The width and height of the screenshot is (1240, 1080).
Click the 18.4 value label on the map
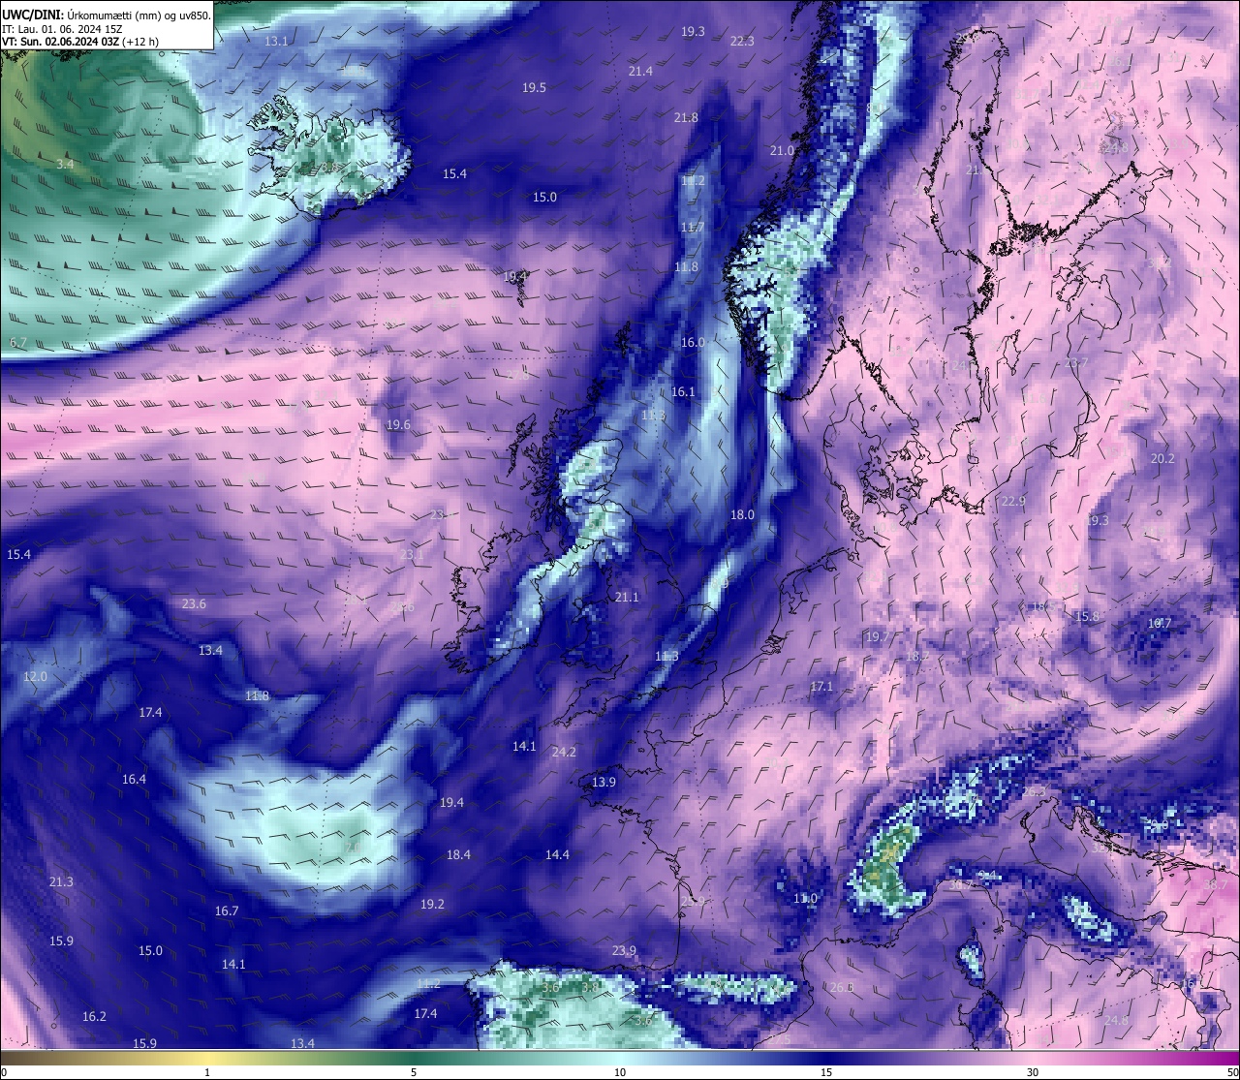pyautogui.click(x=458, y=854)
